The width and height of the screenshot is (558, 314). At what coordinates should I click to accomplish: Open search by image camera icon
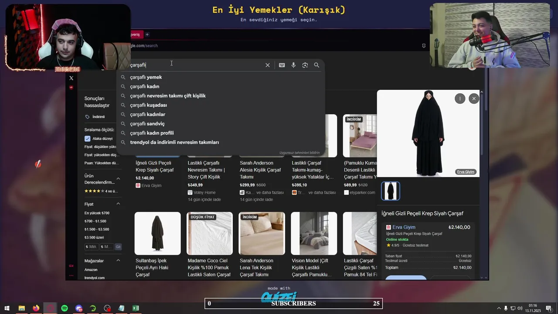click(x=305, y=65)
